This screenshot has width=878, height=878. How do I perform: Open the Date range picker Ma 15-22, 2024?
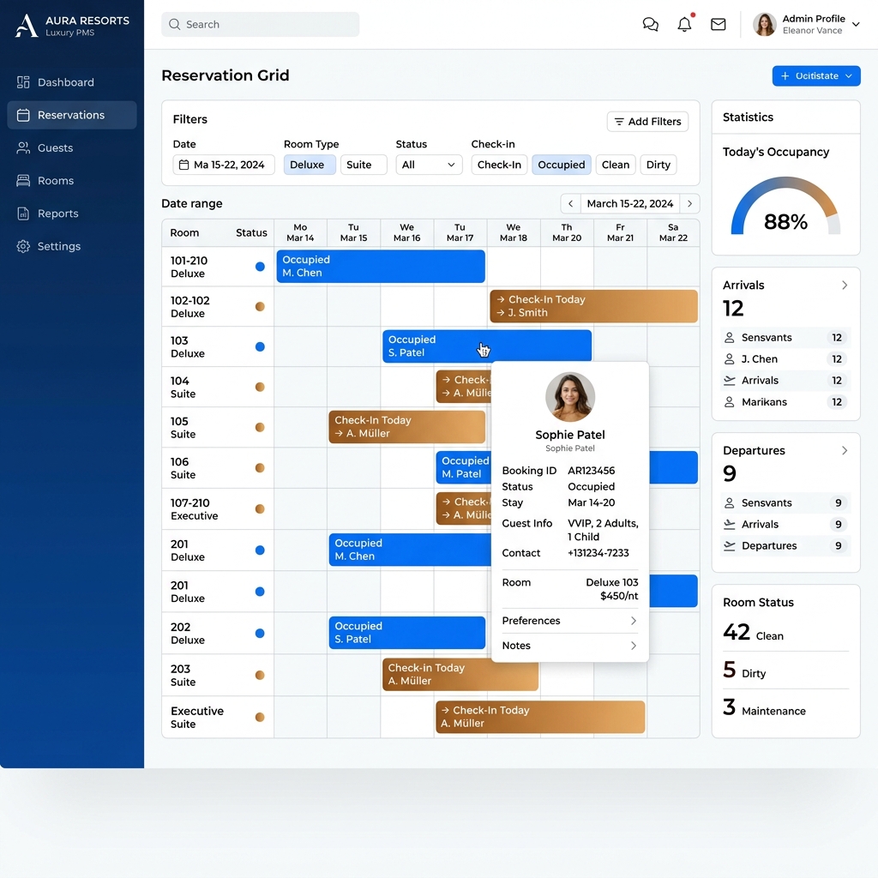click(x=224, y=165)
